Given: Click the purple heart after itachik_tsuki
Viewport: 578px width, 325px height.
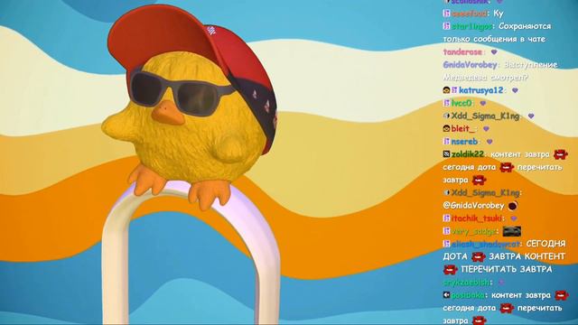Looking at the screenshot, I should 514,218.
